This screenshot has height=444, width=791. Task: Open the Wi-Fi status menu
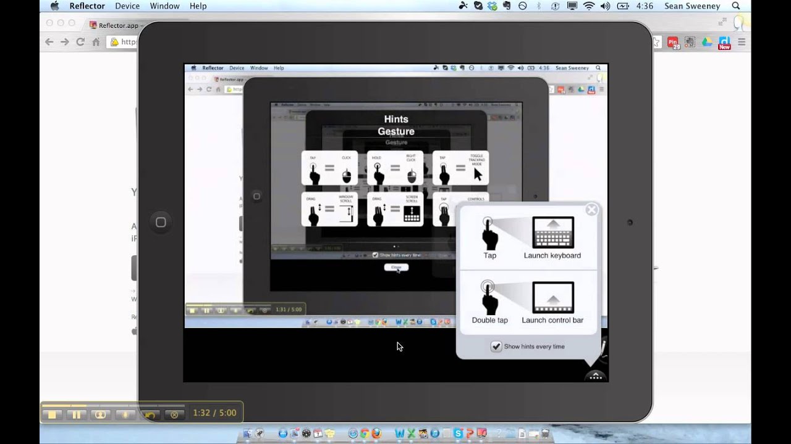[588, 6]
